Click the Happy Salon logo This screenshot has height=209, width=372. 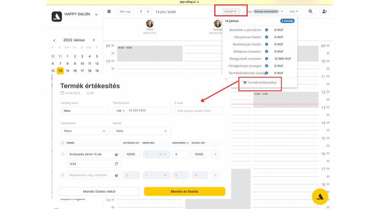[x=57, y=17]
